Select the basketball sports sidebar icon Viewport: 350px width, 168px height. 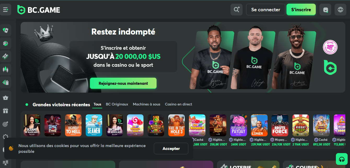(x=5, y=43)
